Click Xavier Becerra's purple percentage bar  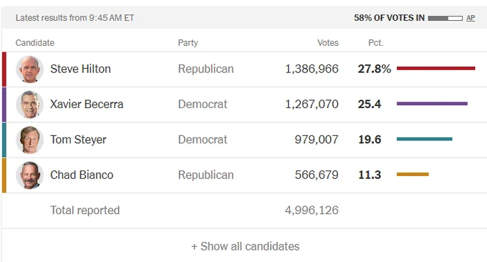pyautogui.click(x=432, y=104)
